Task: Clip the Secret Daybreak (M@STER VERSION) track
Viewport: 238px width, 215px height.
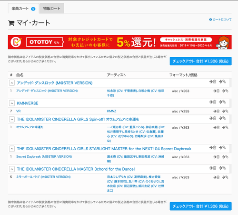Action: 225,157
